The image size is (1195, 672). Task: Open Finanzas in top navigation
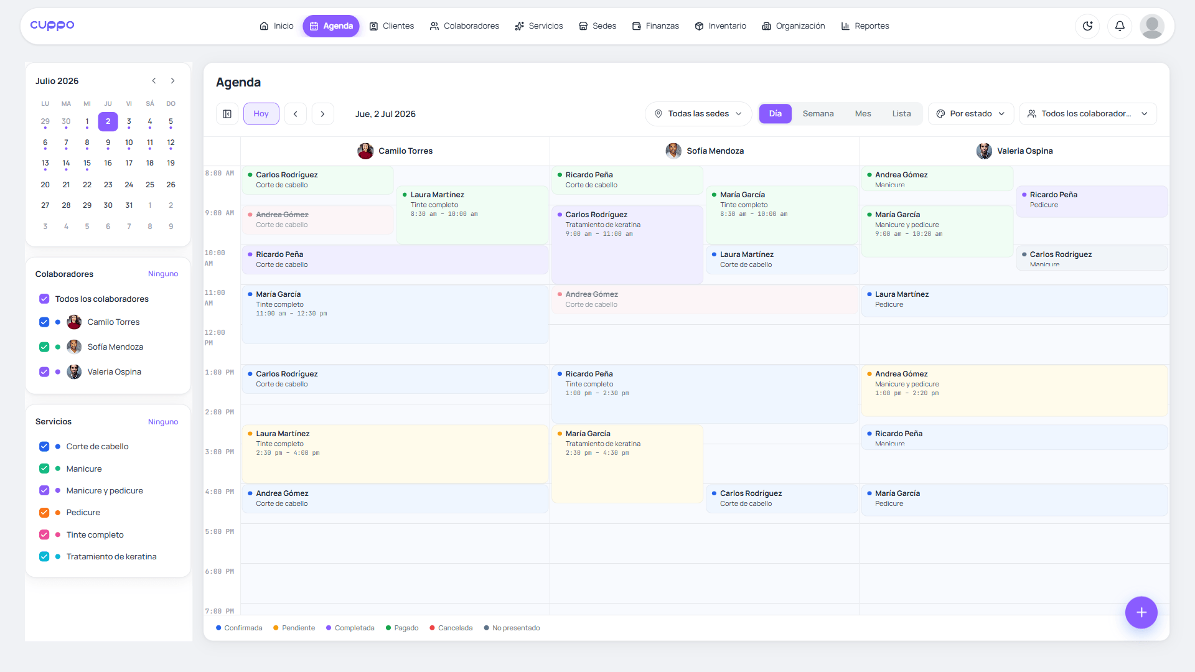(655, 26)
